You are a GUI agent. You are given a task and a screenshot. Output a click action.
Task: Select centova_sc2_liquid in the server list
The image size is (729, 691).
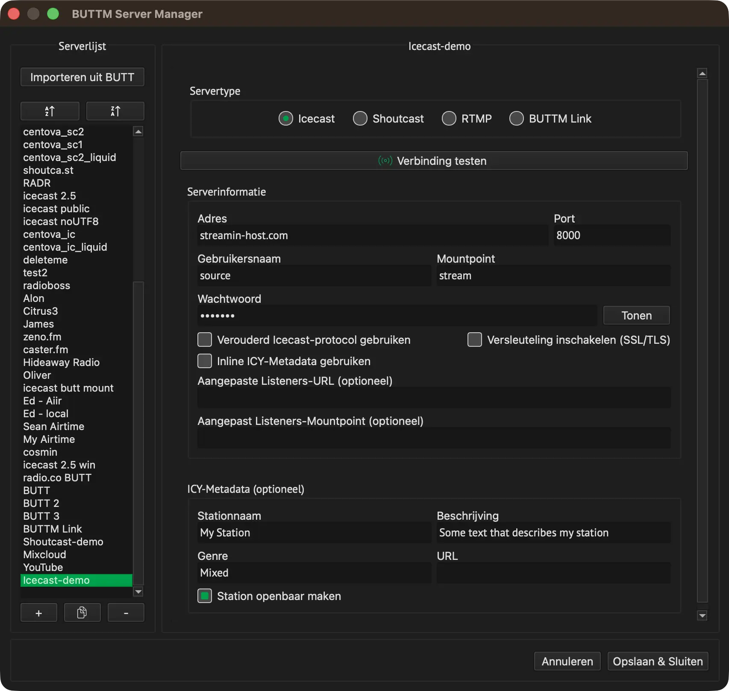coord(76,158)
